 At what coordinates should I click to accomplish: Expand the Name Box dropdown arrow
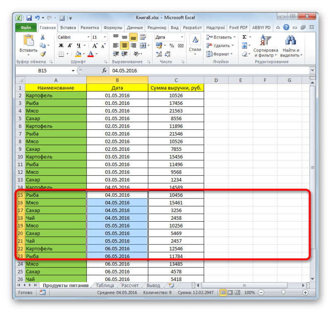coord(73,70)
